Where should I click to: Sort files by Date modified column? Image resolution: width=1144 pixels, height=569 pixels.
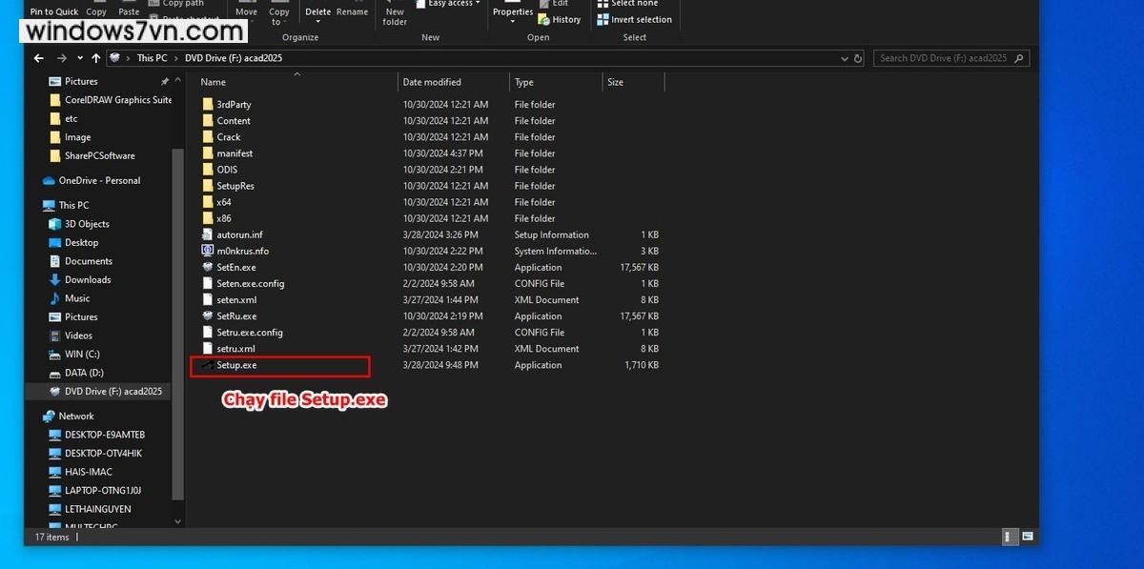(432, 82)
